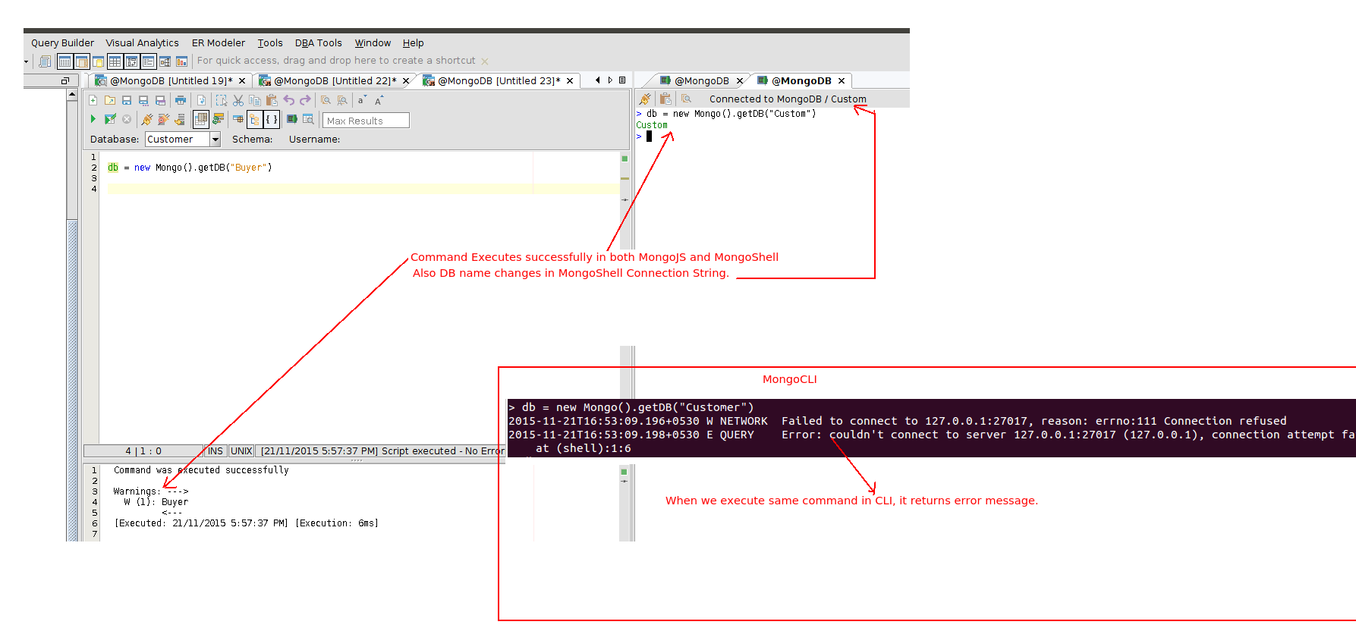Click the Max Results input field
Viewport: 1356px width, 631px height.
[x=367, y=121]
